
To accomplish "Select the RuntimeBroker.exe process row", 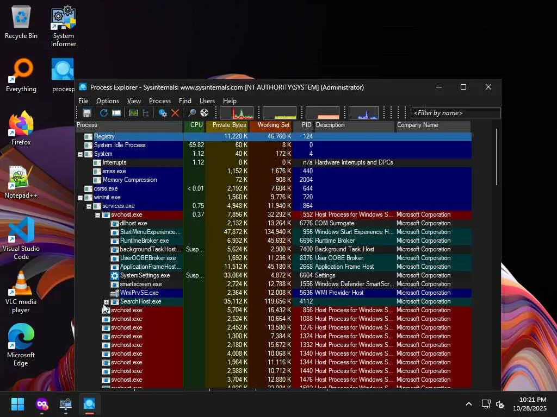I will pyautogui.click(x=274, y=241).
